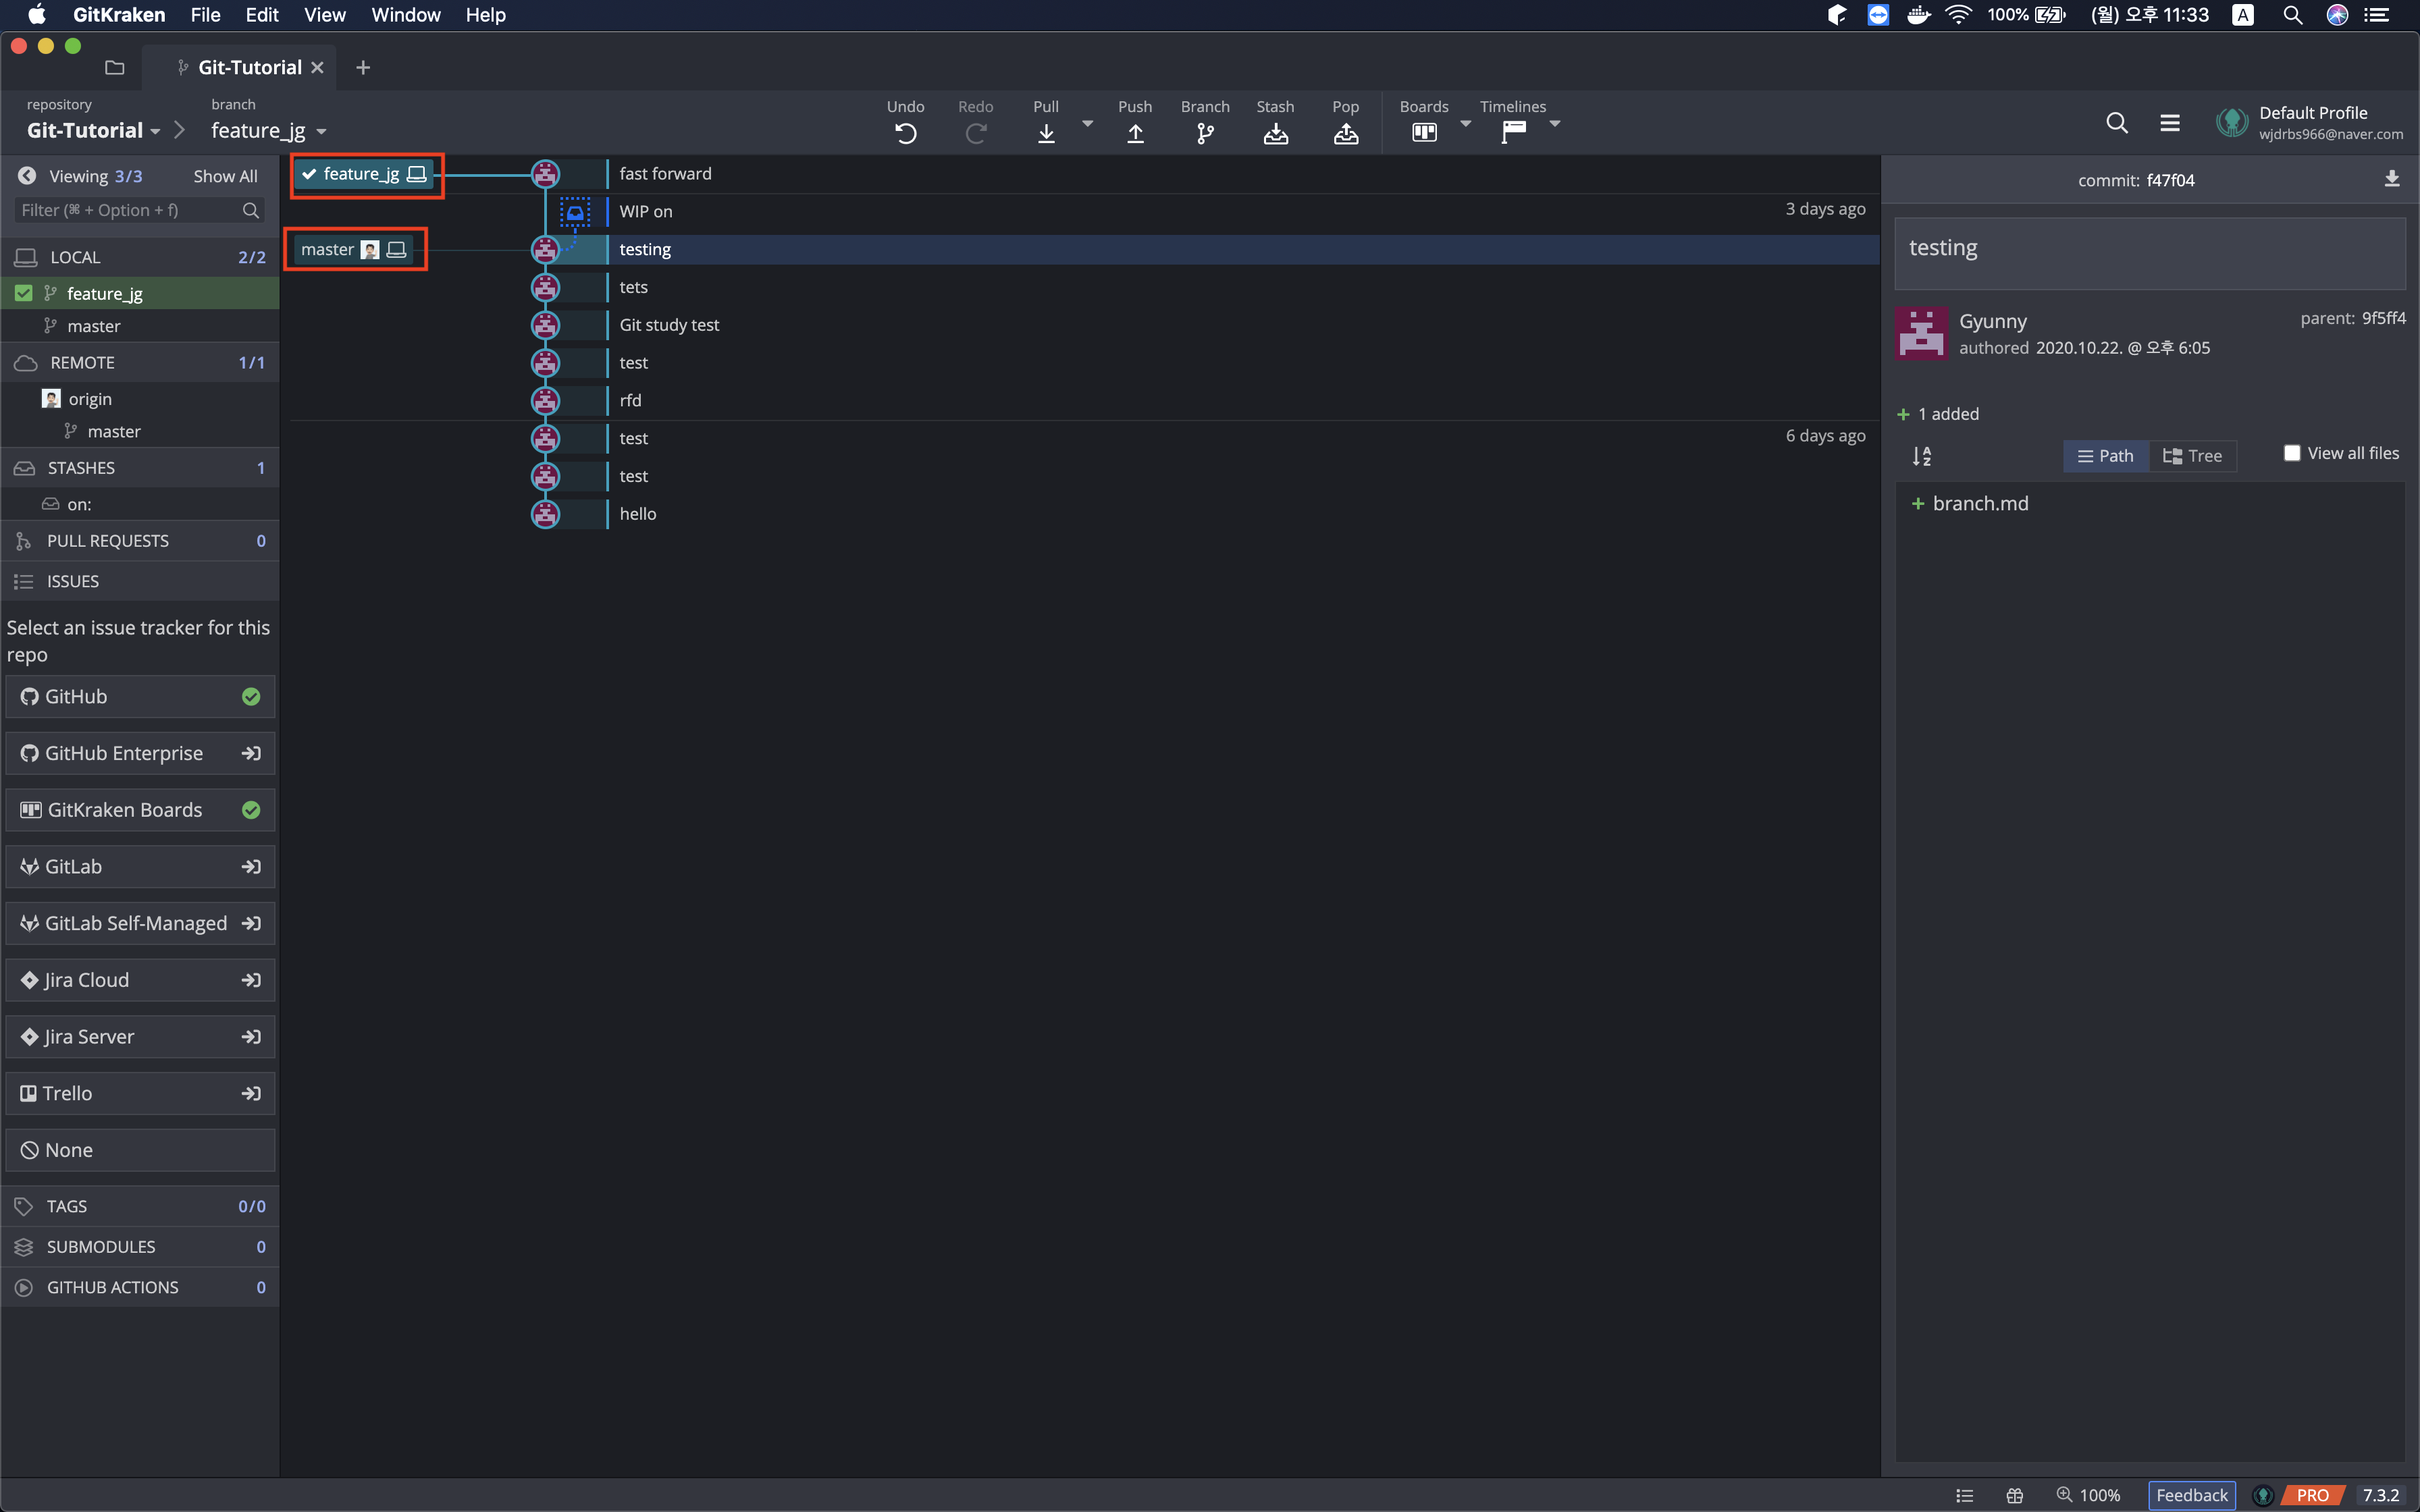Click the Undo toolbar icon
Image resolution: width=2420 pixels, height=1512 pixels.
click(905, 133)
